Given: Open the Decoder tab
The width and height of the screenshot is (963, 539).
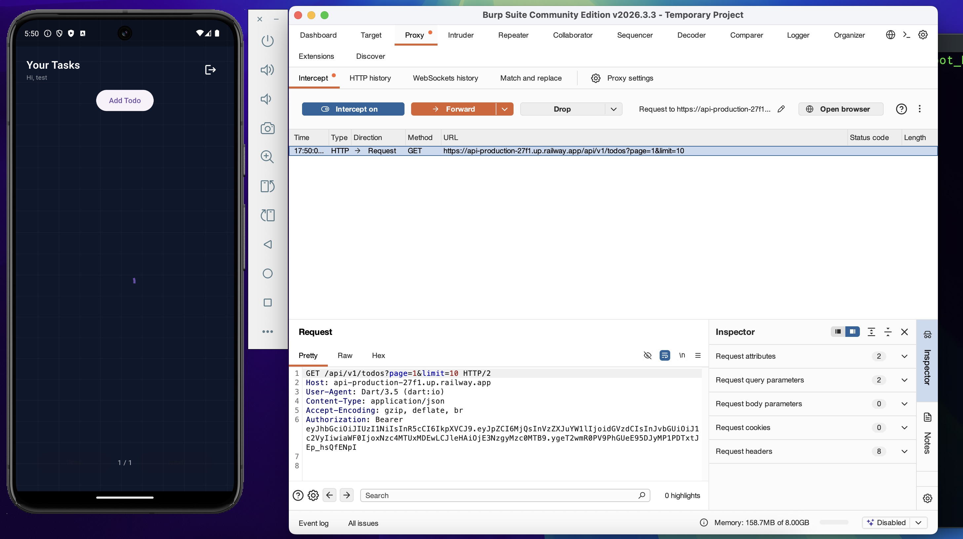Looking at the screenshot, I should (691, 35).
